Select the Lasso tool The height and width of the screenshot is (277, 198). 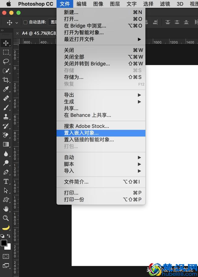tap(6, 61)
